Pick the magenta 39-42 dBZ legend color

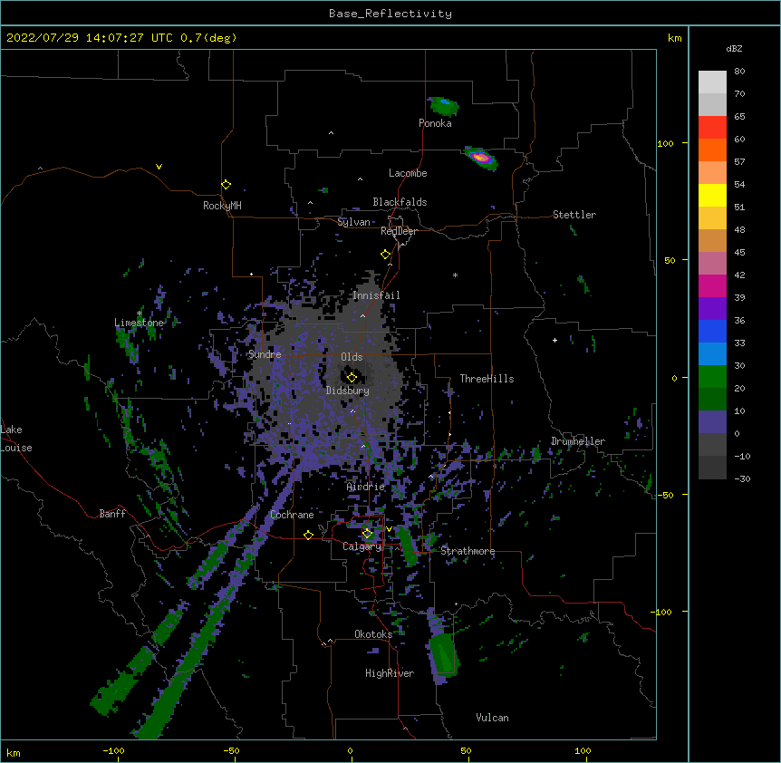[x=712, y=285]
